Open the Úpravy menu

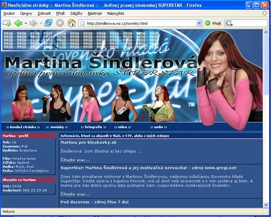[26, 14]
